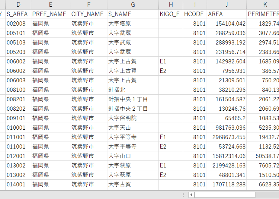
Task: Select column I header
Action: pyautogui.click(x=195, y=5)
